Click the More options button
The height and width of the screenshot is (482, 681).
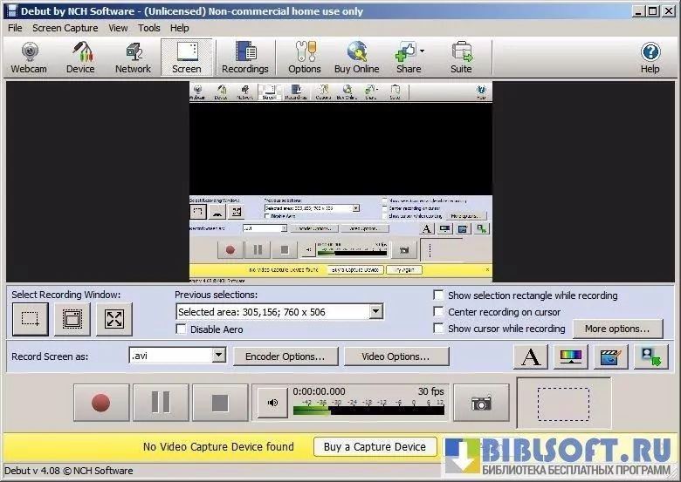[617, 329]
